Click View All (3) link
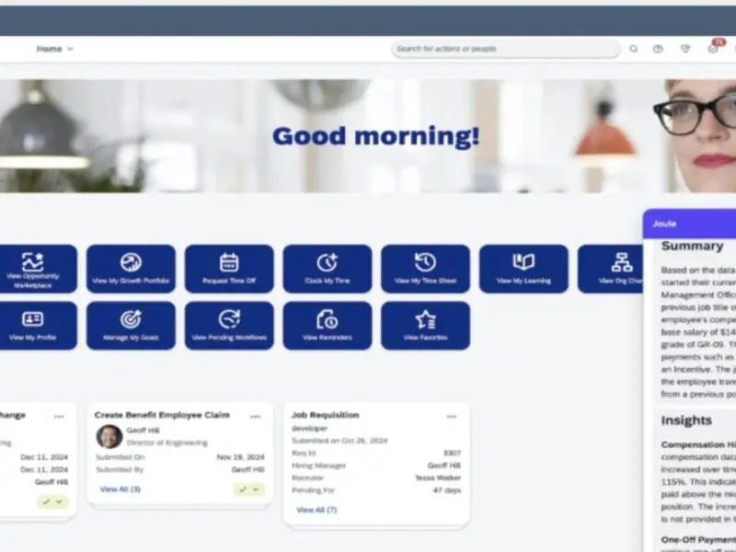The image size is (736, 552). coord(121,489)
